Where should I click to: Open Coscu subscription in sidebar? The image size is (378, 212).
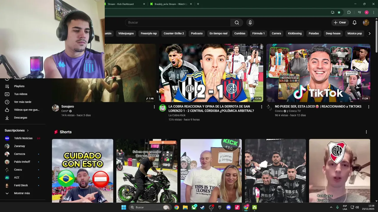click(22, 170)
